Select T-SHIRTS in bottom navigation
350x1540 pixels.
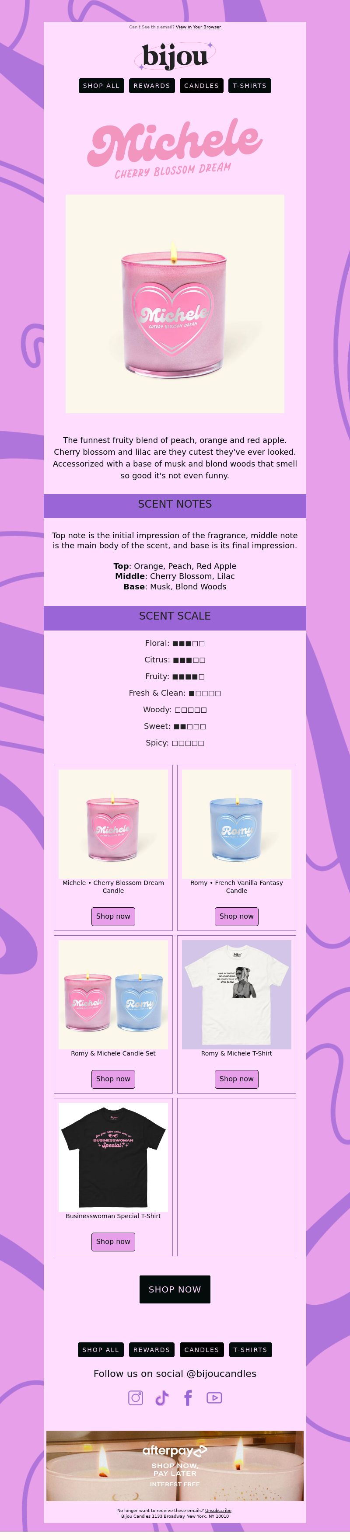250,1349
